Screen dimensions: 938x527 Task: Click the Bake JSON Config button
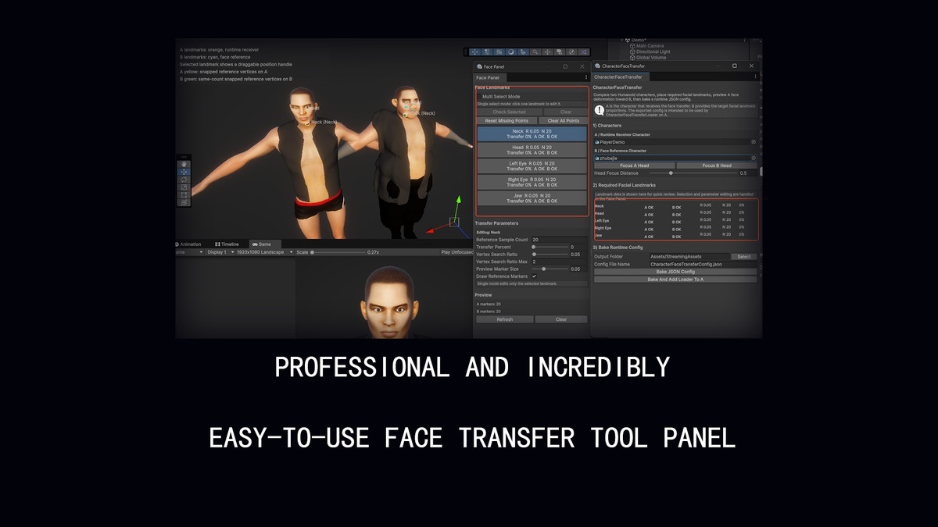click(x=675, y=272)
